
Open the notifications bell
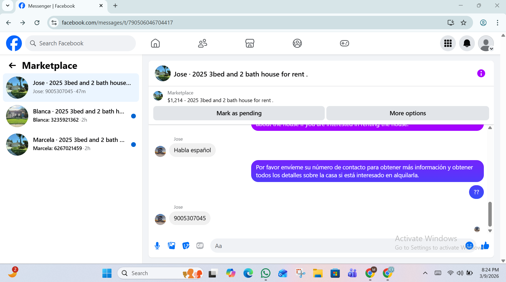click(x=467, y=43)
